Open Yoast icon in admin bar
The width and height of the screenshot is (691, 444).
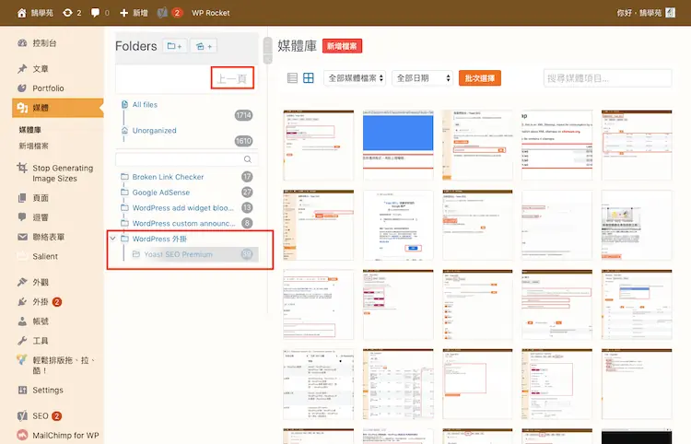(162, 13)
